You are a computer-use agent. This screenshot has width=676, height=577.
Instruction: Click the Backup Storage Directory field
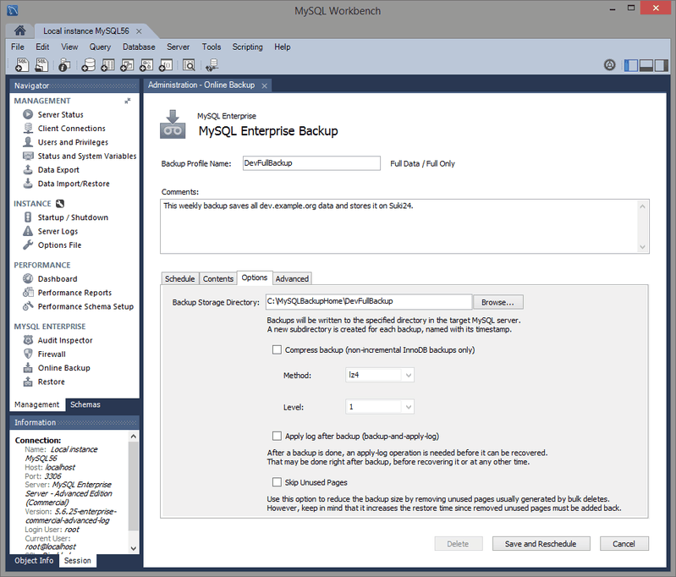369,301
